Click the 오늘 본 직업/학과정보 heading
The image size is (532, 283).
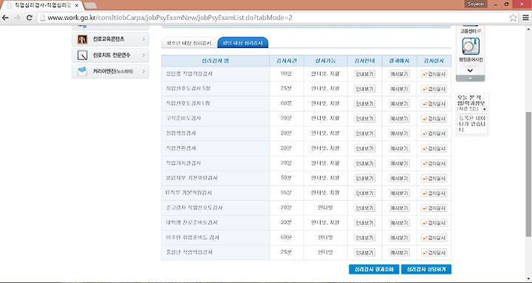pyautogui.click(x=471, y=100)
